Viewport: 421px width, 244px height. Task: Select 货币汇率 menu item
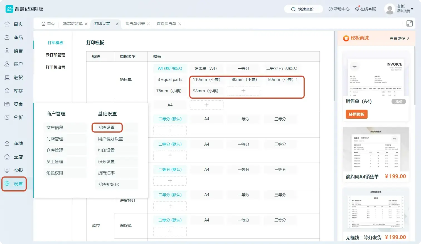pos(106,173)
